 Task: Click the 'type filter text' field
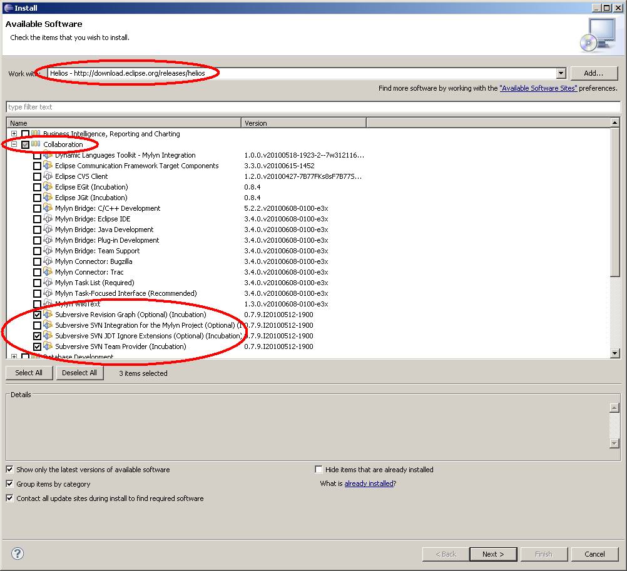point(313,107)
